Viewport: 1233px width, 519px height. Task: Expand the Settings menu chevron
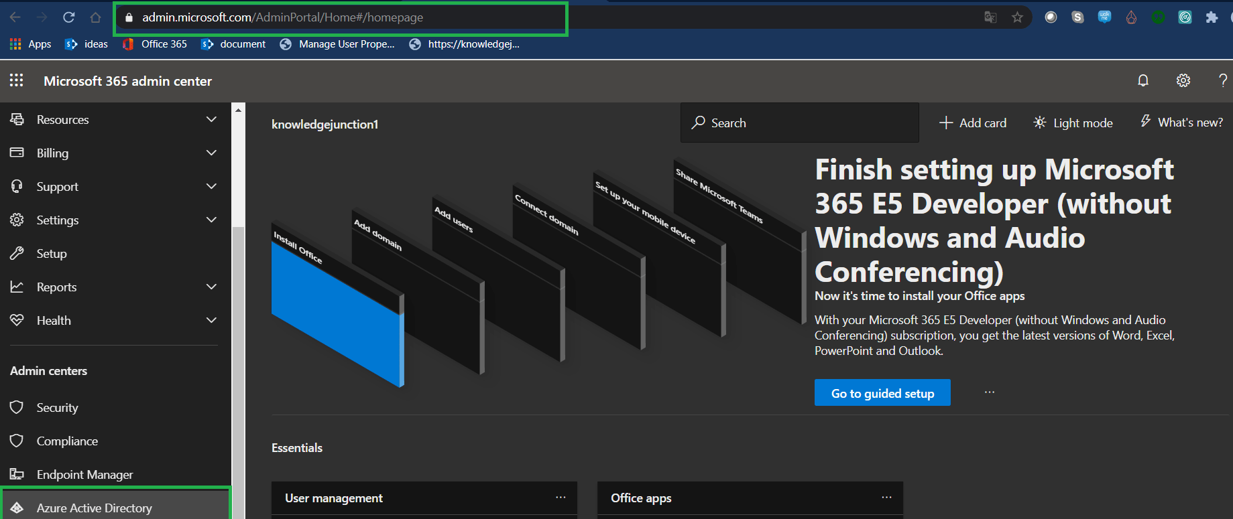click(x=212, y=220)
